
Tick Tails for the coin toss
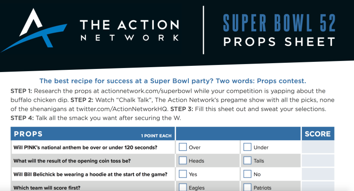click(247, 160)
